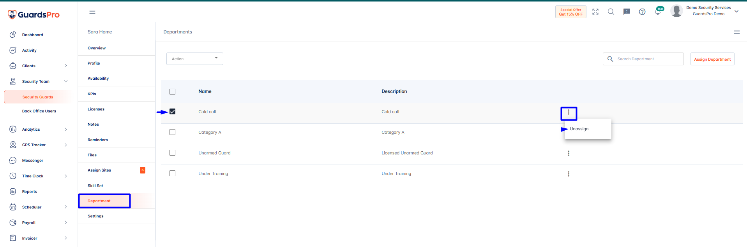Click the Assign Department button
Screen dimensions: 747x247
(x=712, y=59)
